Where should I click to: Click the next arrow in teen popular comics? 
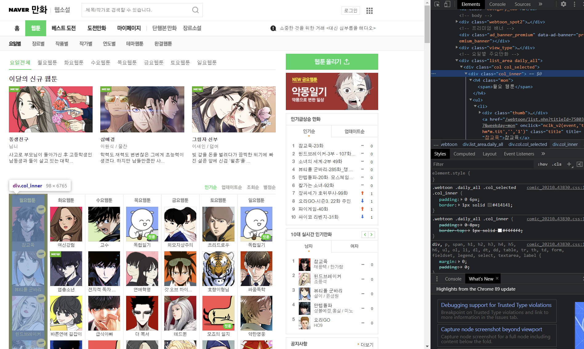371,234
